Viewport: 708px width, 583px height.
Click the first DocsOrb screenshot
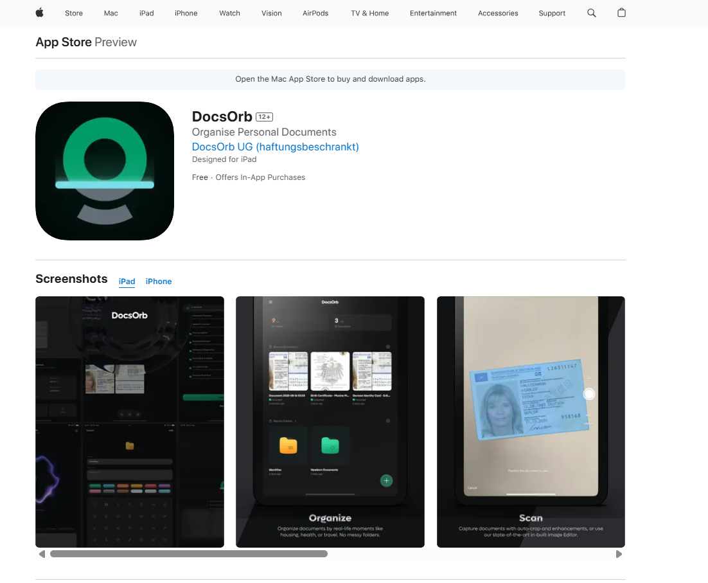point(129,421)
